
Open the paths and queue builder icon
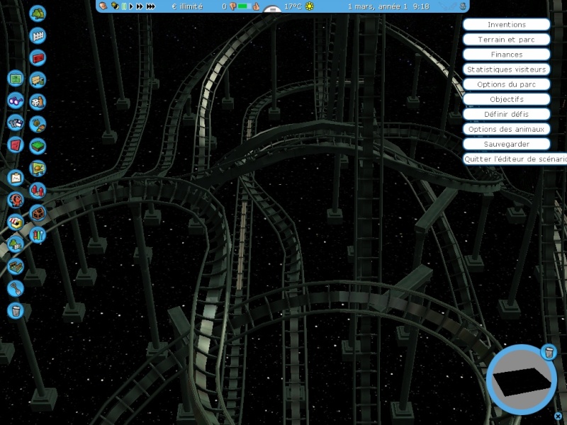(15, 266)
